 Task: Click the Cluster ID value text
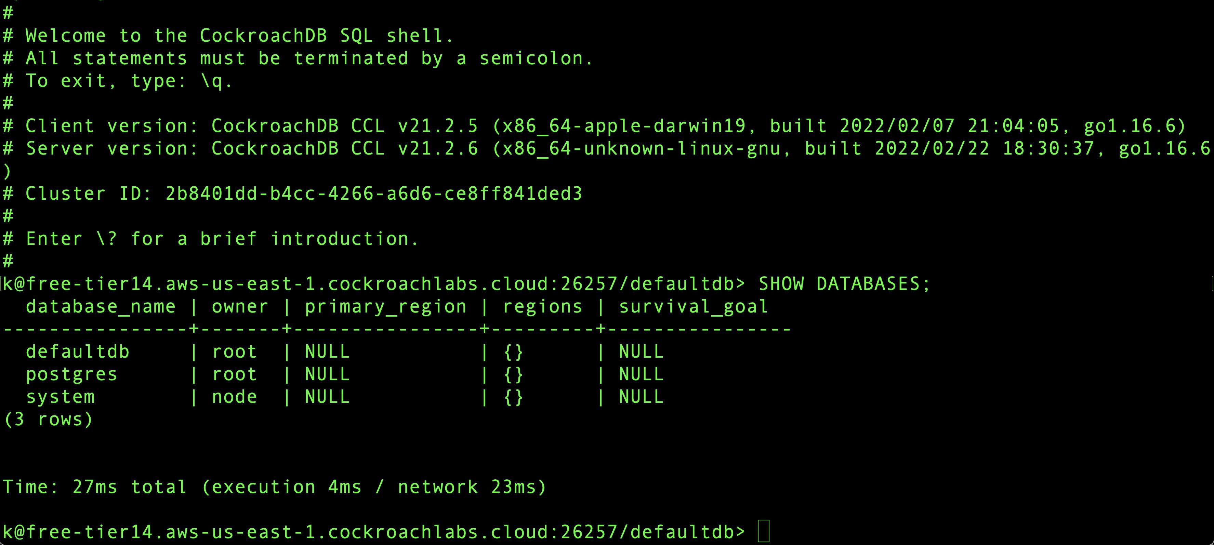click(374, 194)
